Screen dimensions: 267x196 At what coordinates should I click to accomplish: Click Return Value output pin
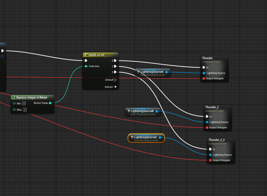pyautogui.click(x=50, y=103)
